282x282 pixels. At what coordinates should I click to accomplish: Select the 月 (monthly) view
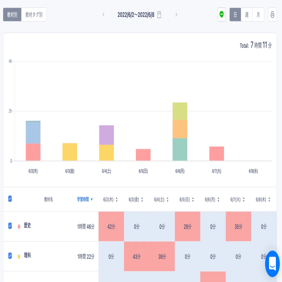click(258, 14)
